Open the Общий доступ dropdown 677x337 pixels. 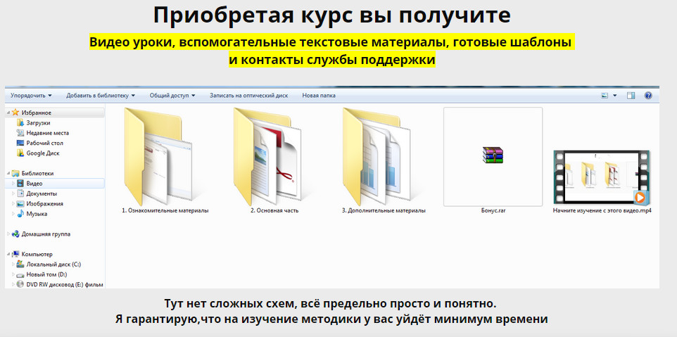(172, 96)
